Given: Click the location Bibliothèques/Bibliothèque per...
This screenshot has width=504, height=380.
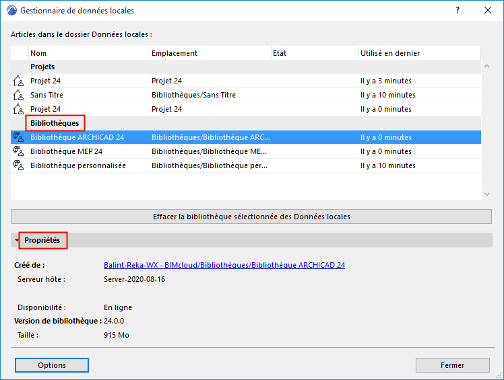Looking at the screenshot, I should 210,165.
